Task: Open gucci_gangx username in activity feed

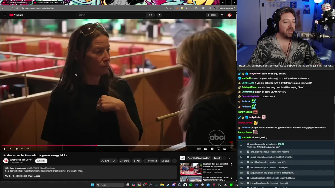Action: coord(256,157)
